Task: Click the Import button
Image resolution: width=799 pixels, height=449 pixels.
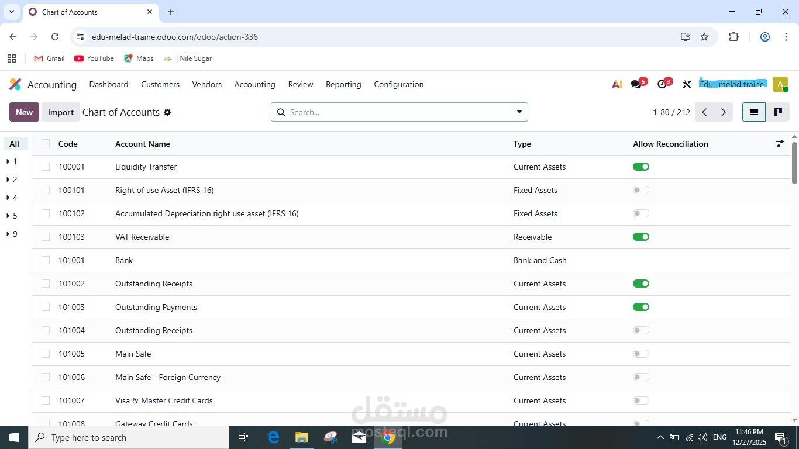Action: coord(61,112)
